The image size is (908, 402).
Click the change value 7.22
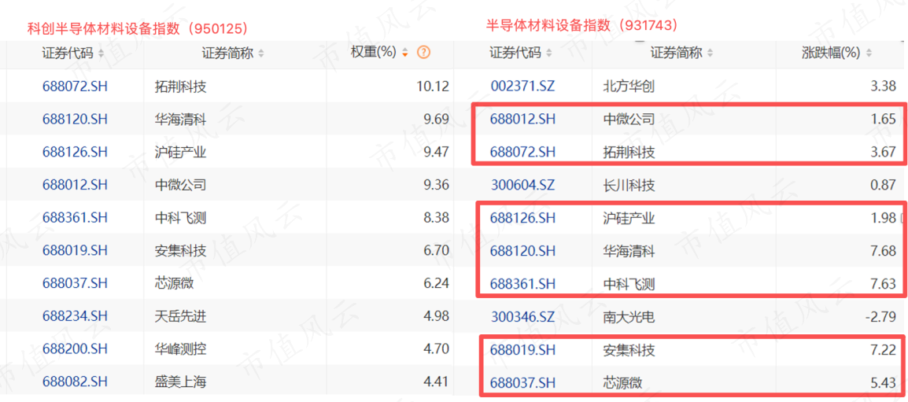(884, 350)
